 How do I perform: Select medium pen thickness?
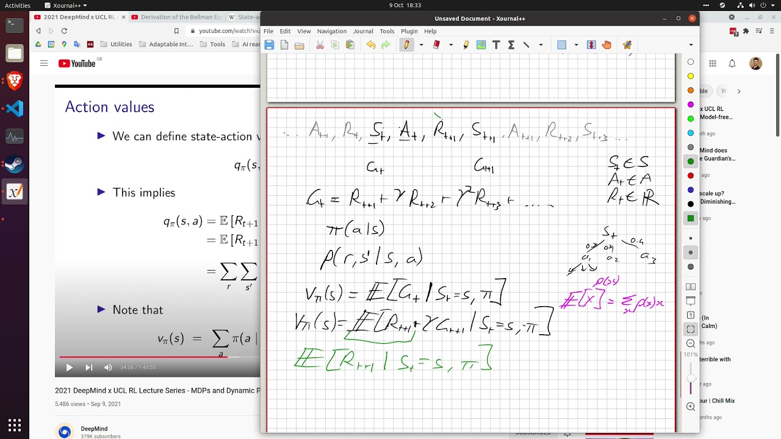click(x=691, y=252)
